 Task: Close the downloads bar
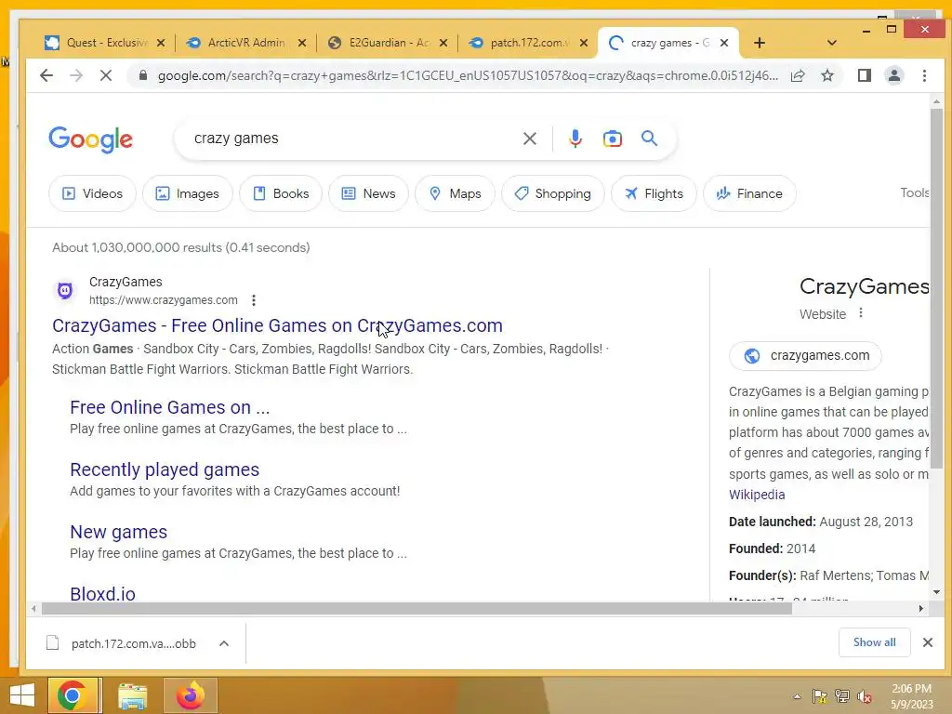(x=927, y=642)
